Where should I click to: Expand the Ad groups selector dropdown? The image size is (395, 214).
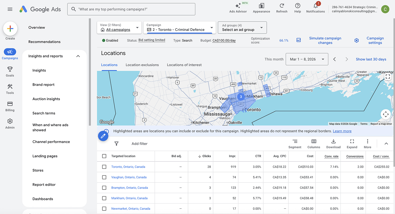coord(242,28)
